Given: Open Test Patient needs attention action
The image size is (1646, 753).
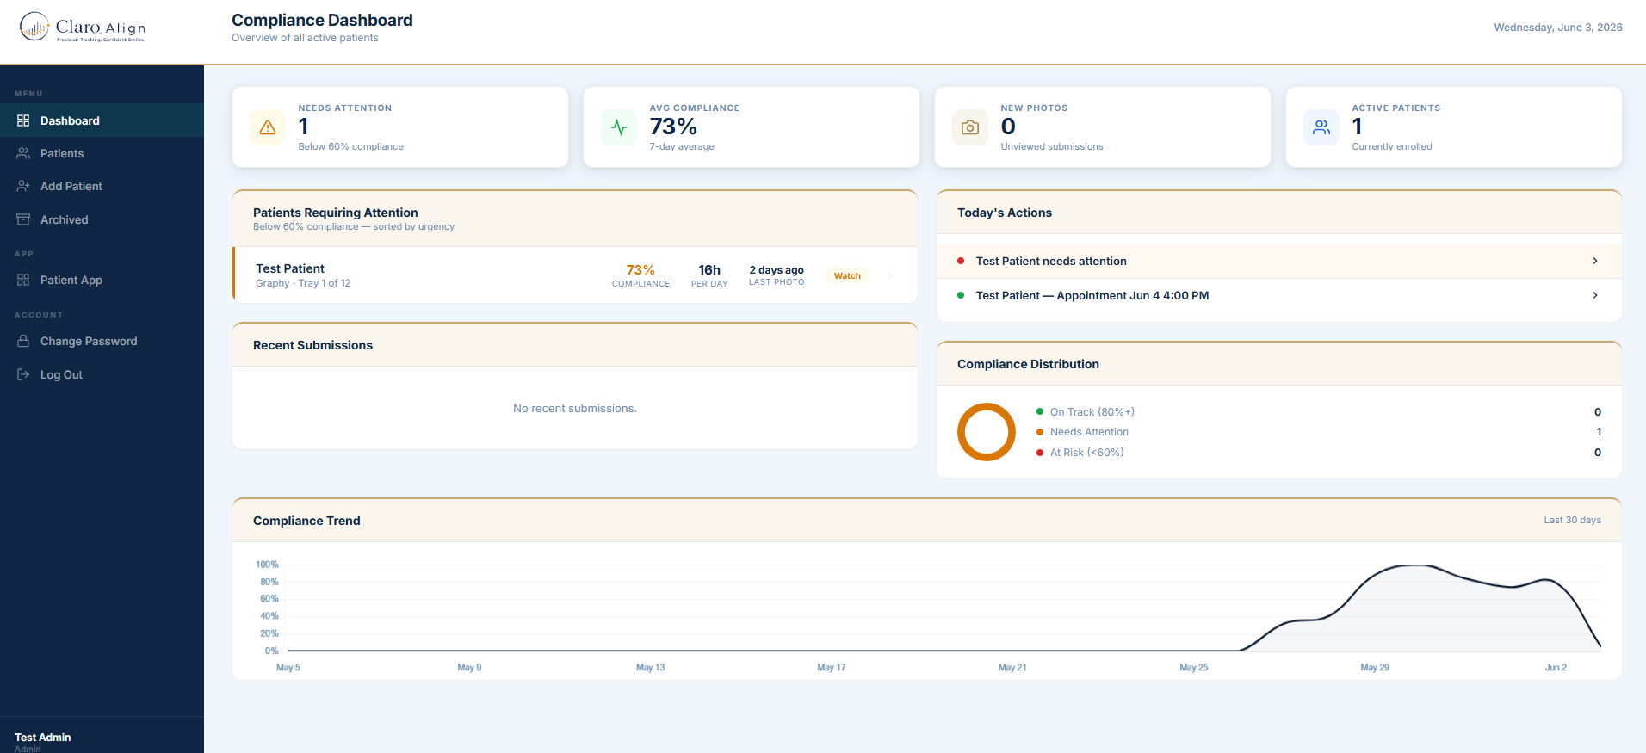Looking at the screenshot, I should pyautogui.click(x=1279, y=261).
